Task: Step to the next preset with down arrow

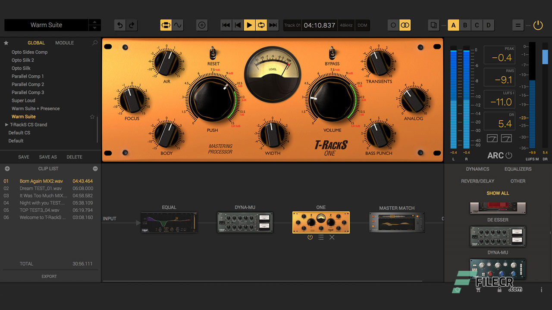Action: (x=94, y=28)
